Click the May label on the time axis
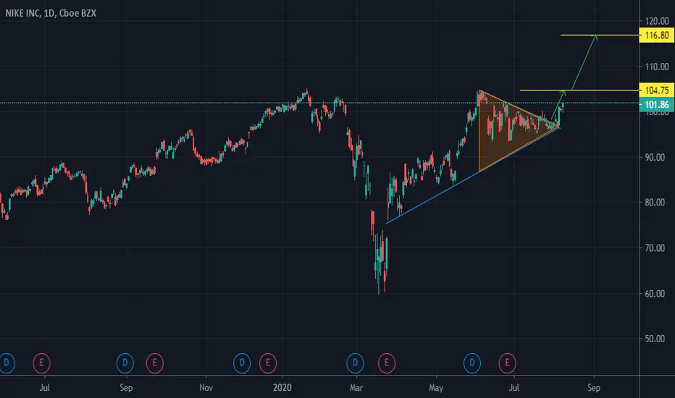The width and height of the screenshot is (675, 398). (436, 388)
